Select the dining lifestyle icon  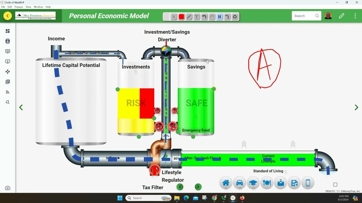coord(266,183)
